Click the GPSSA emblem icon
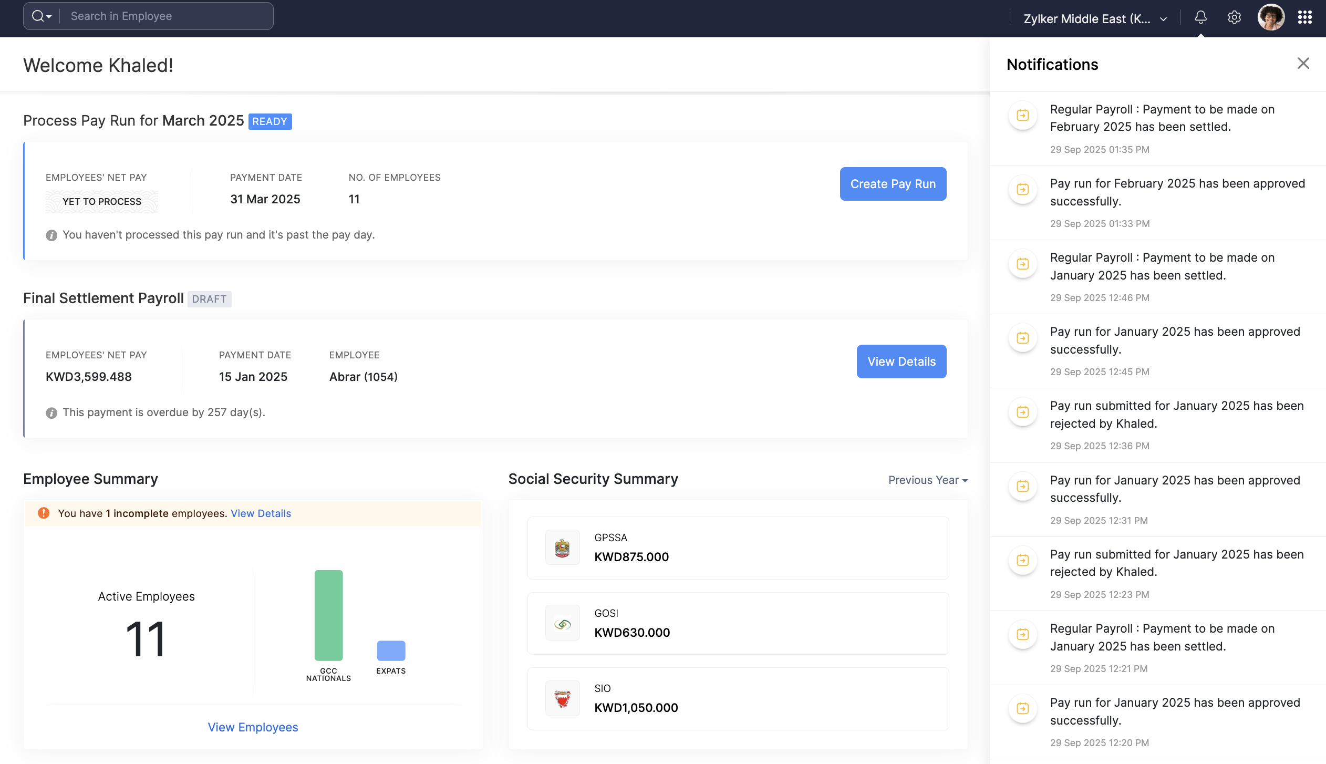 (x=562, y=548)
